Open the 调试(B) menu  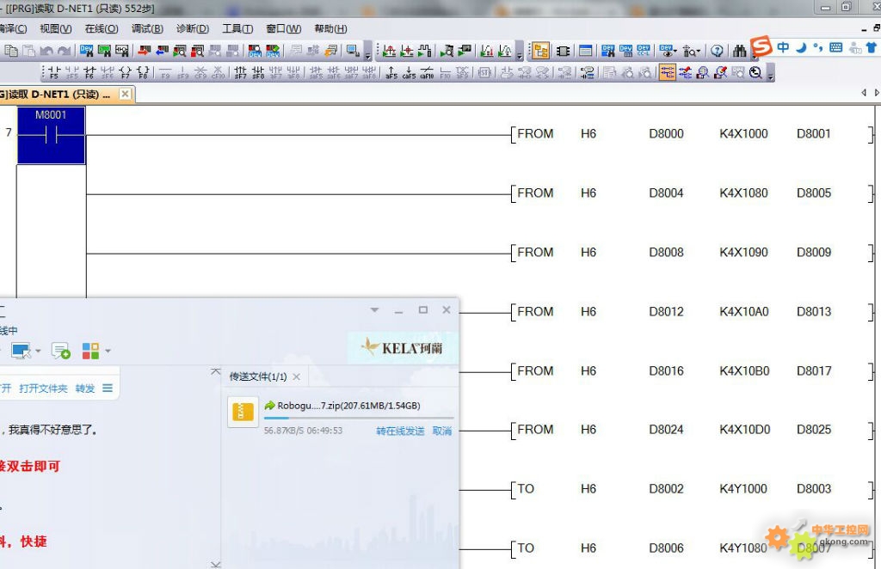pos(147,28)
